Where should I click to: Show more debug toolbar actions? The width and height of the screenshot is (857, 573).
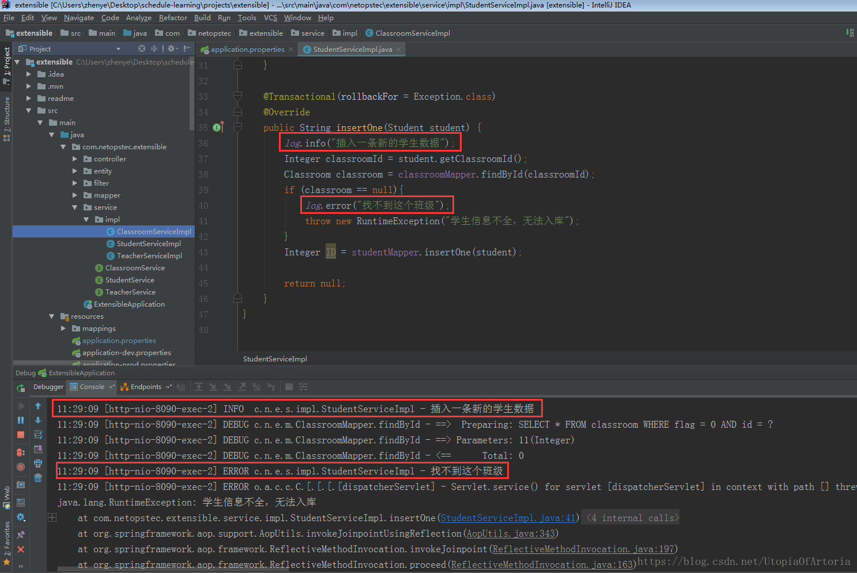pos(21,566)
